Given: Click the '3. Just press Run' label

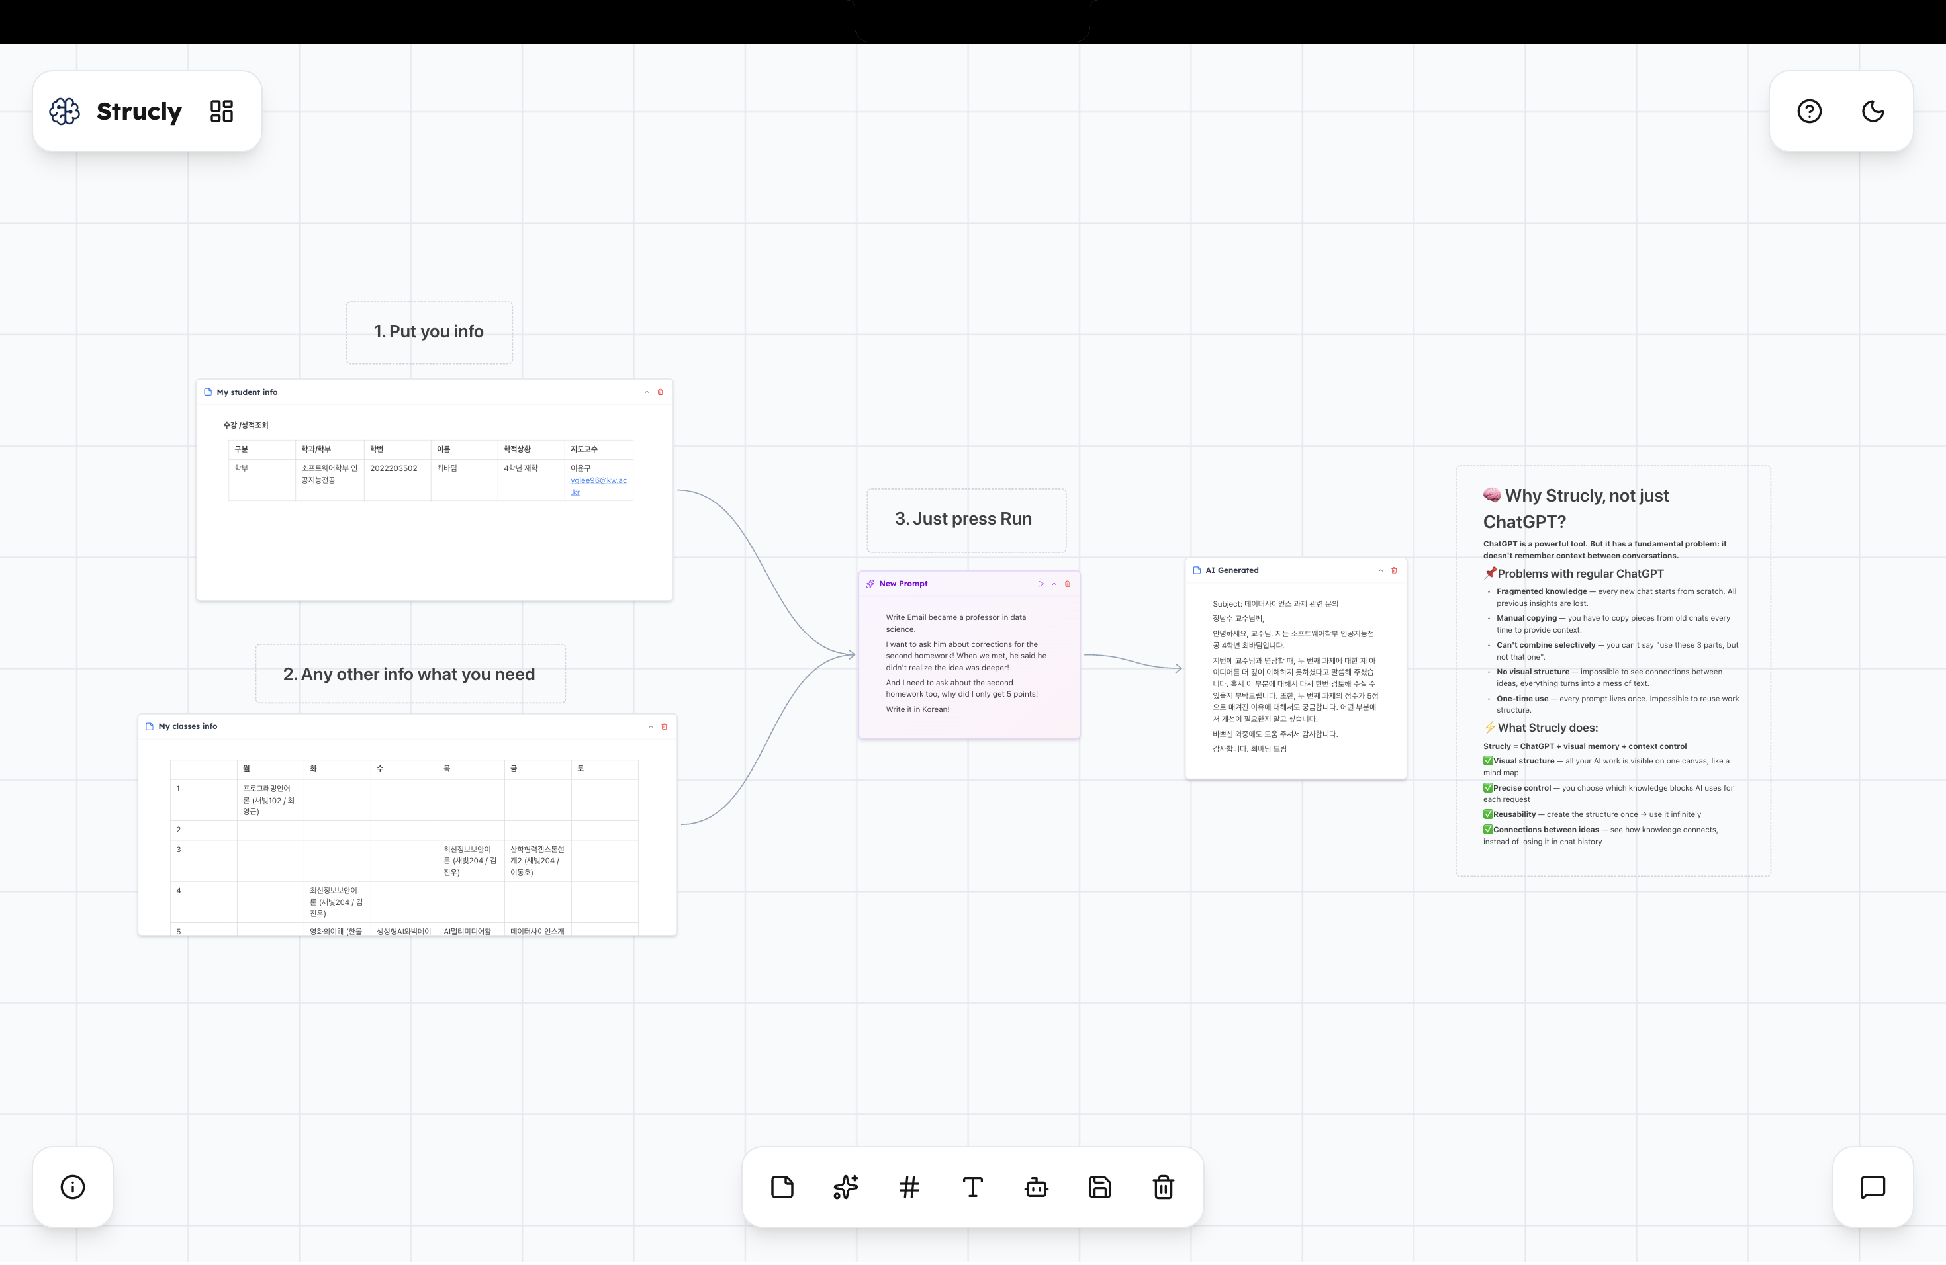Looking at the screenshot, I should (963, 520).
